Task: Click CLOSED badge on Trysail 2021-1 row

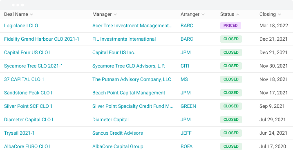Action: [x=231, y=133]
